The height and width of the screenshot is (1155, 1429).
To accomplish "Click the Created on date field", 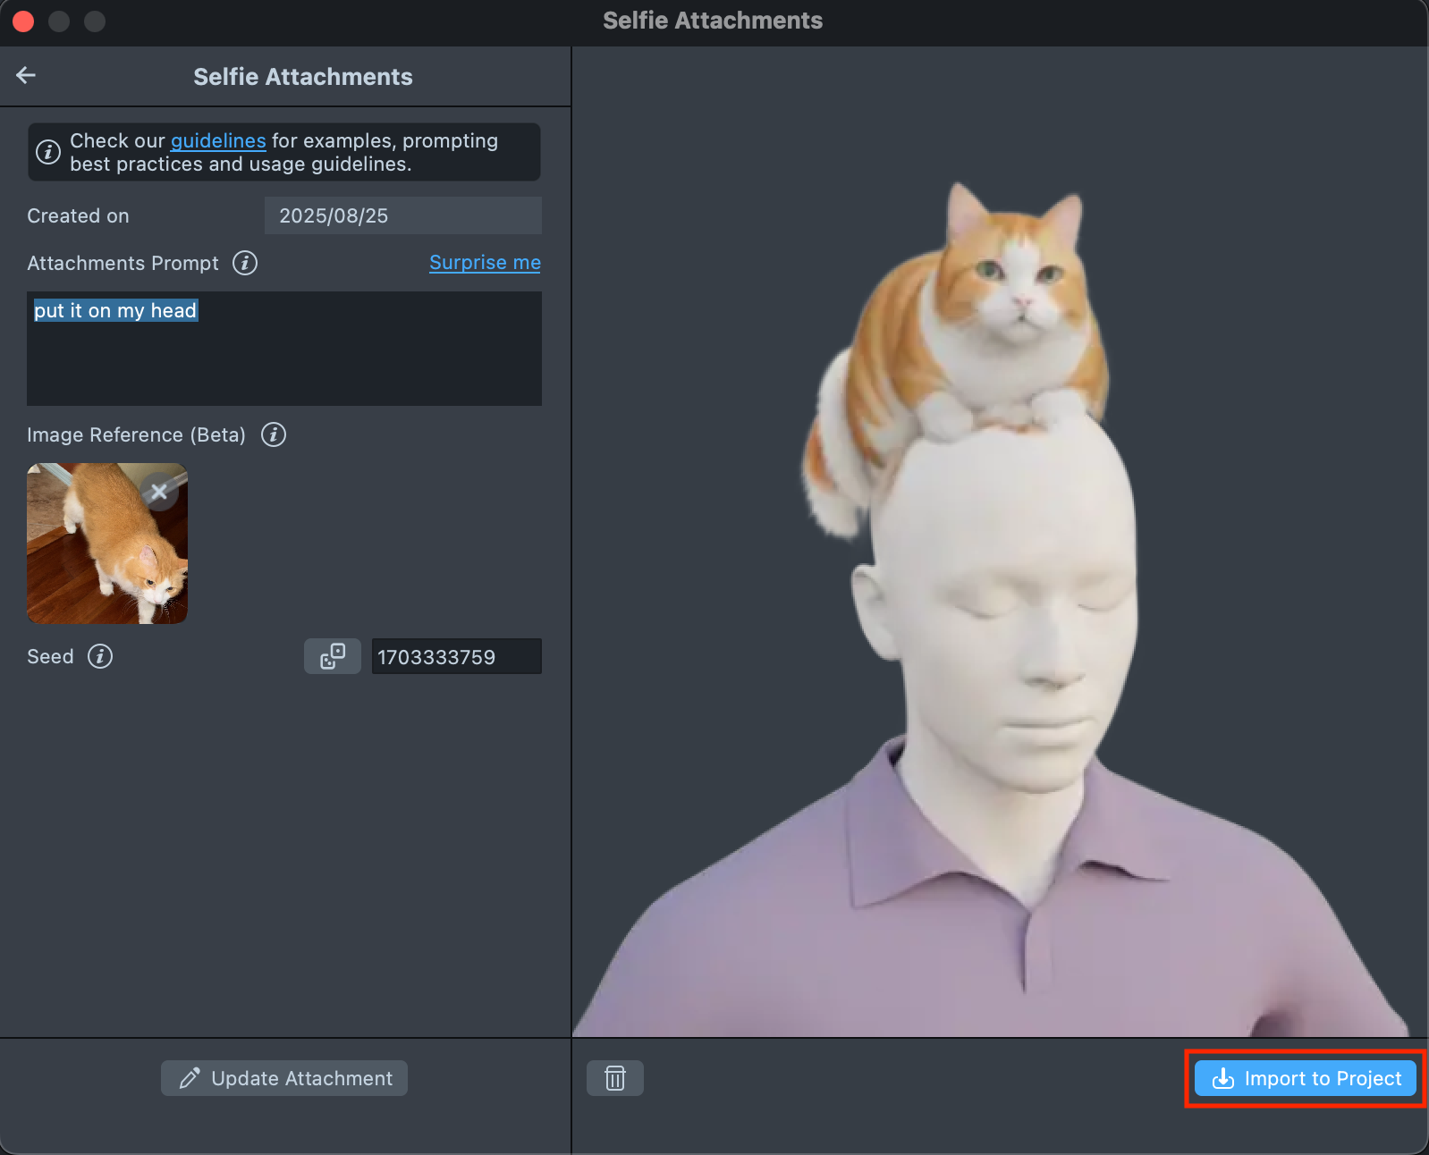I will [402, 216].
